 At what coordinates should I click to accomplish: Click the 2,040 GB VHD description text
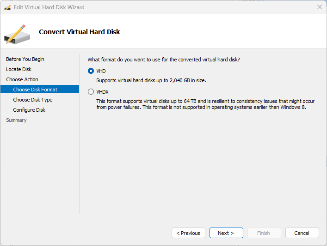point(151,80)
